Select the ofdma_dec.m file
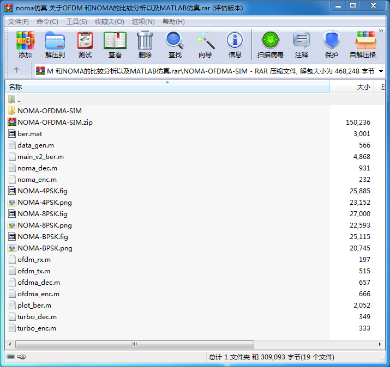Viewport: 390px width, 367px height. (x=39, y=282)
